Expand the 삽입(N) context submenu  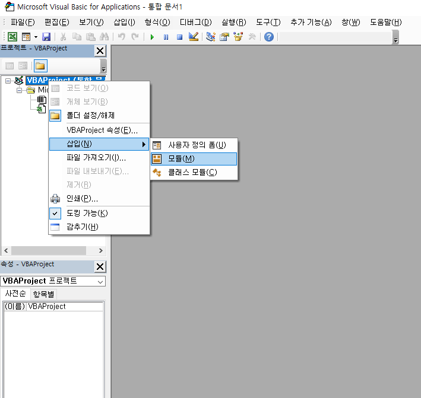click(x=99, y=144)
